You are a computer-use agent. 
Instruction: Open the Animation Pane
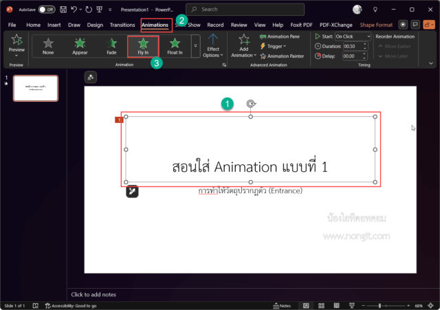pyautogui.click(x=280, y=36)
